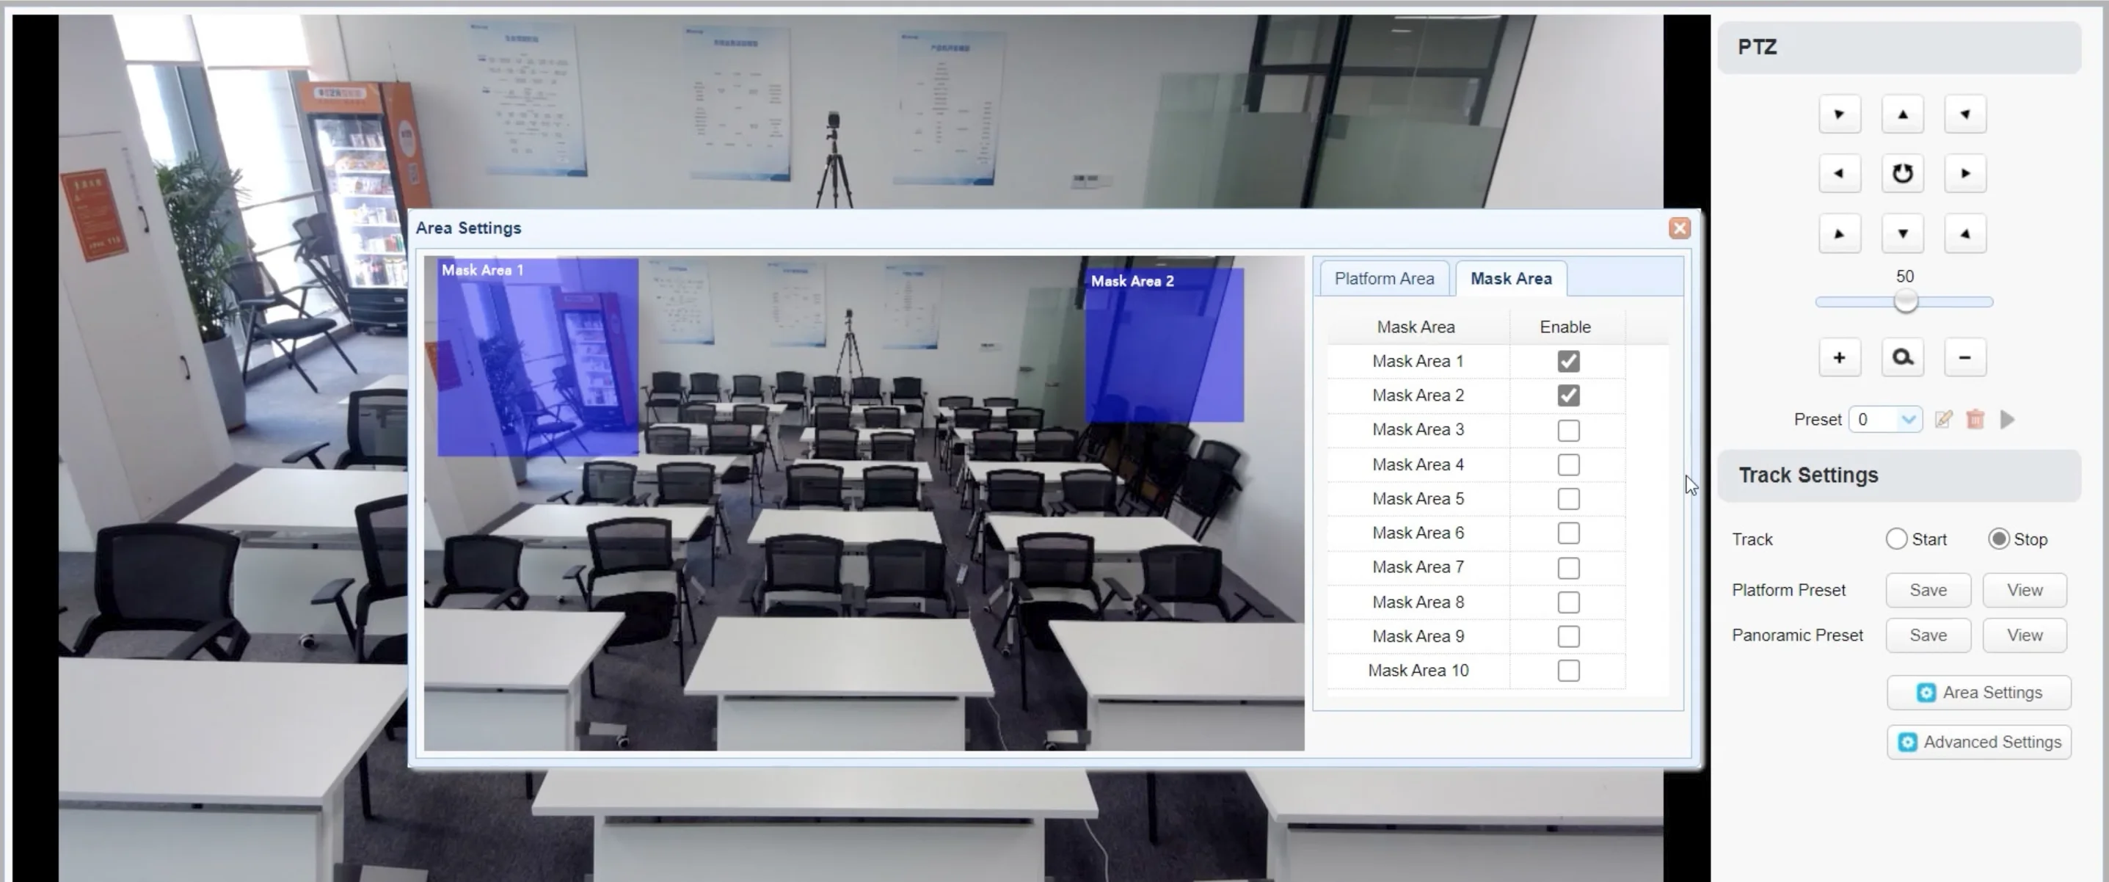The height and width of the screenshot is (882, 2109).
Task: Pan camera left with PTZ arrow
Action: (x=1839, y=174)
